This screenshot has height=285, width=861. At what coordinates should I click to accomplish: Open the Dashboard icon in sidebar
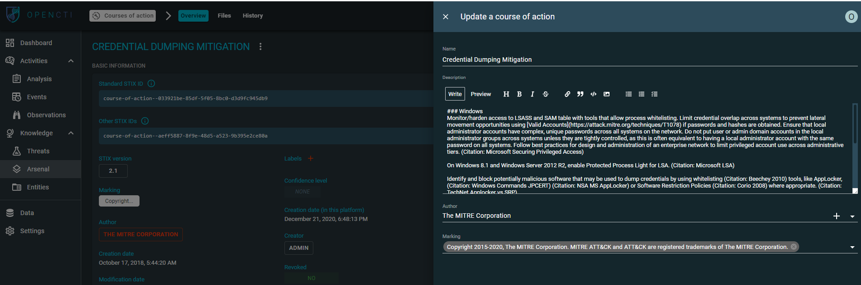pyautogui.click(x=10, y=43)
